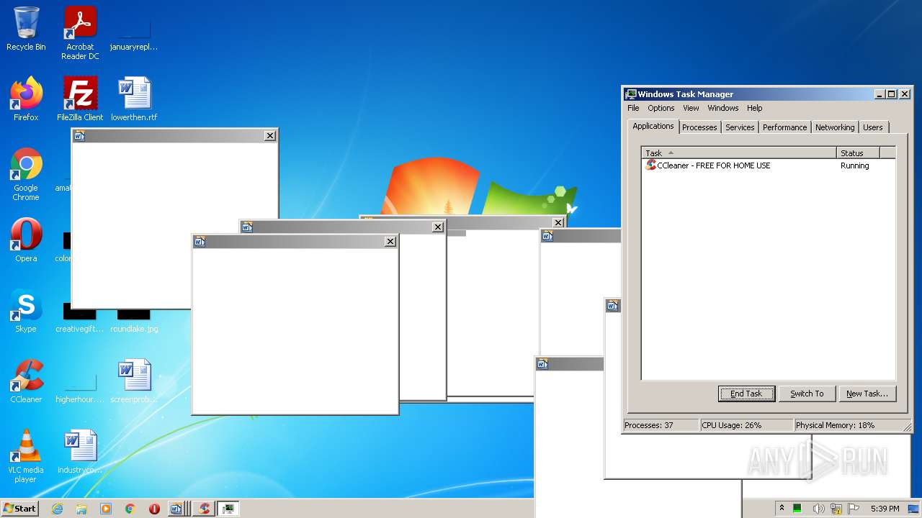
Task: Open the Opera desktop shortcut
Action: pyautogui.click(x=26, y=240)
